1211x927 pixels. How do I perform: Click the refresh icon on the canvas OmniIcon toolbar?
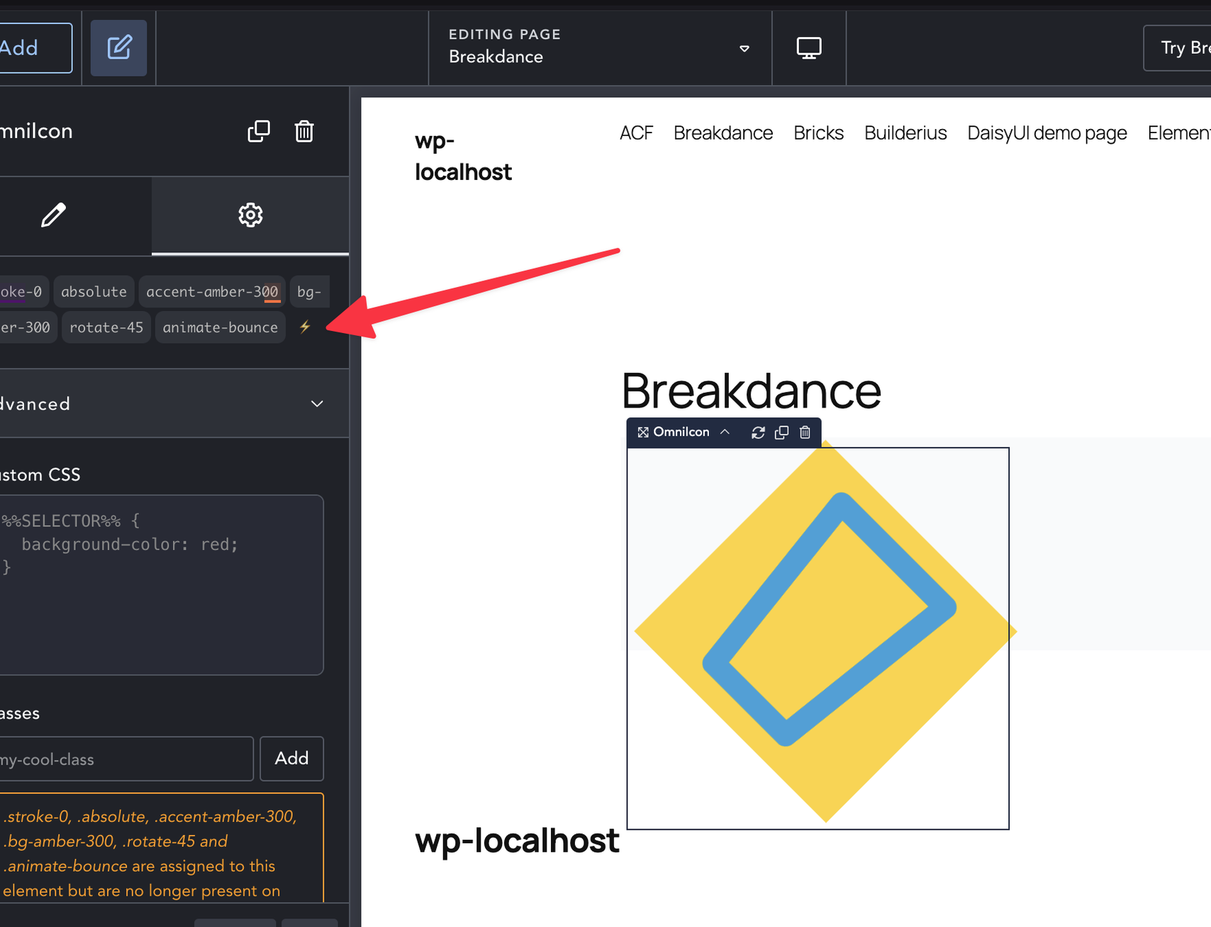(x=758, y=432)
